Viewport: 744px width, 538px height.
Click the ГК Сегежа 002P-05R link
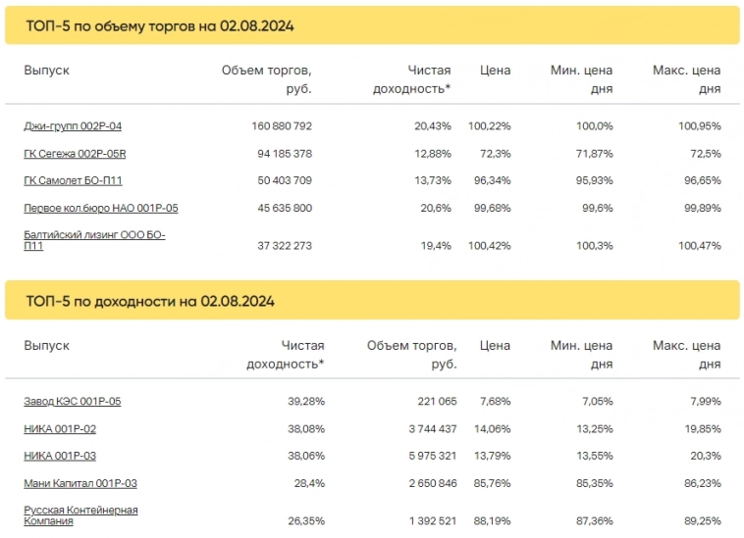pyautogui.click(x=75, y=154)
